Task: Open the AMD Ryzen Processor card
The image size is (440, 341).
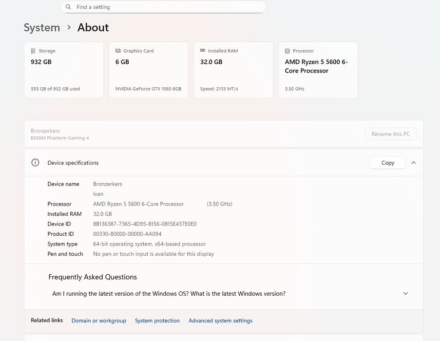Action: pyautogui.click(x=318, y=70)
